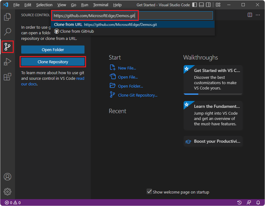The image size is (265, 206).
Task: Click the Clone Repository button
Action: [x=53, y=62]
